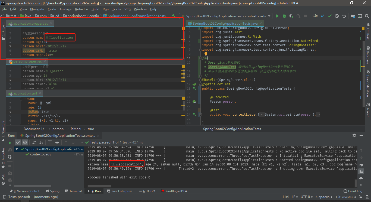371x202 pixels.
Task: Click the class run gutter icon at line 18
Action: [194, 89]
